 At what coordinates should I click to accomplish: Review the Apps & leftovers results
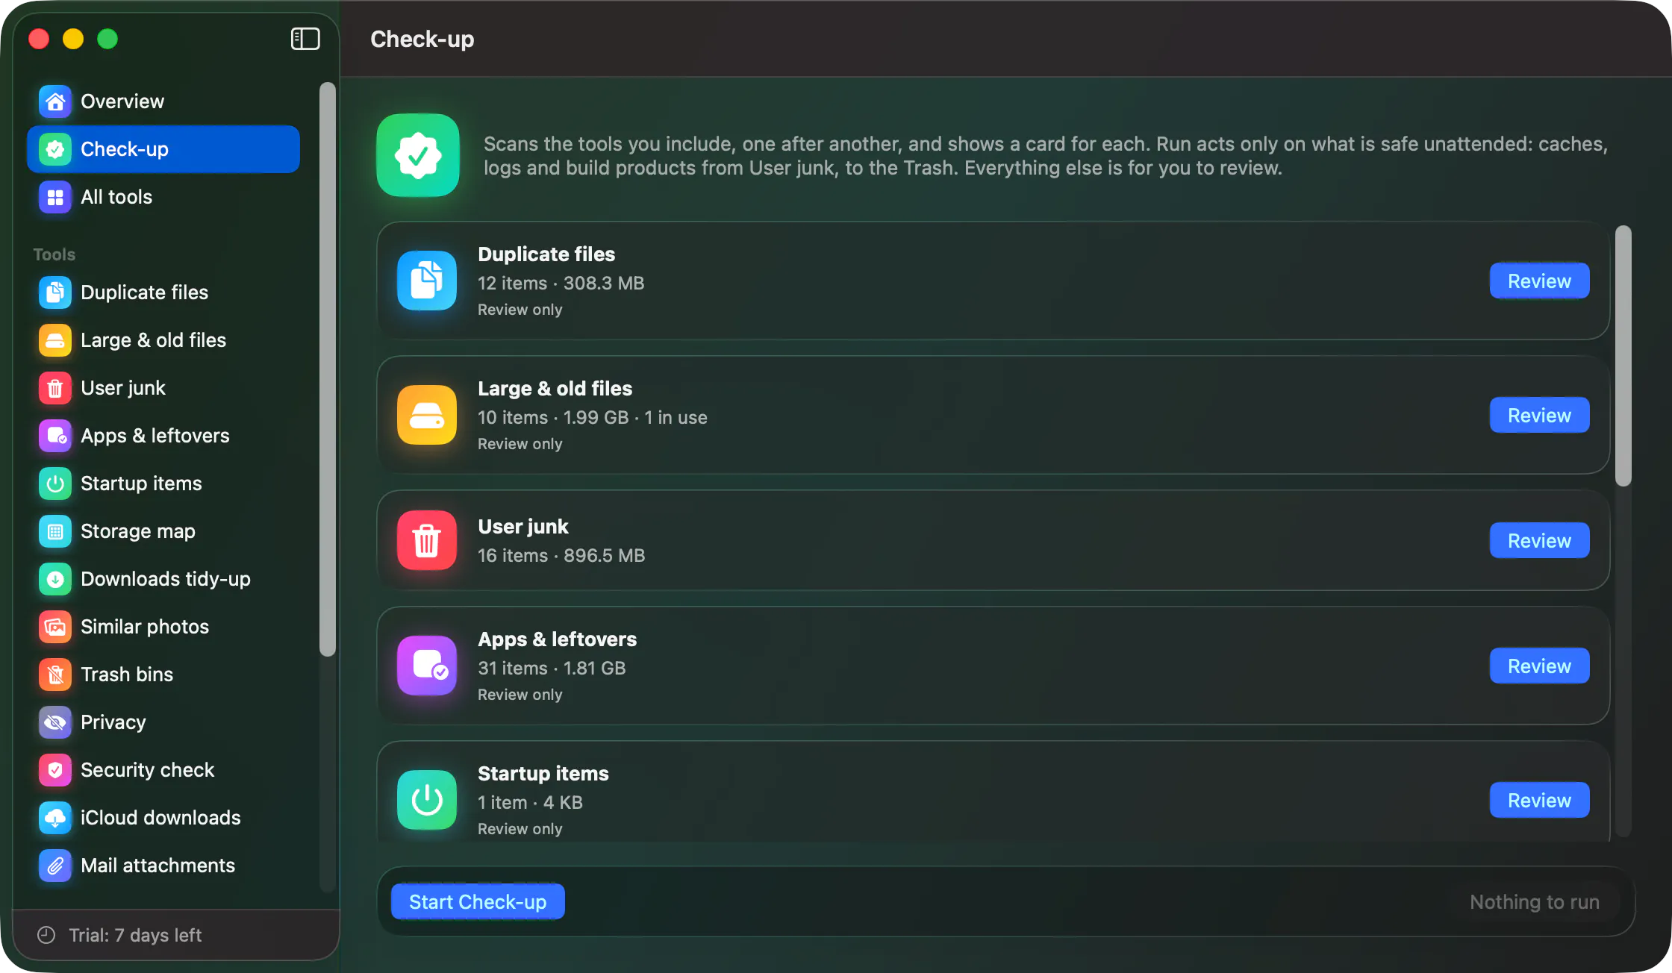[1539, 666]
